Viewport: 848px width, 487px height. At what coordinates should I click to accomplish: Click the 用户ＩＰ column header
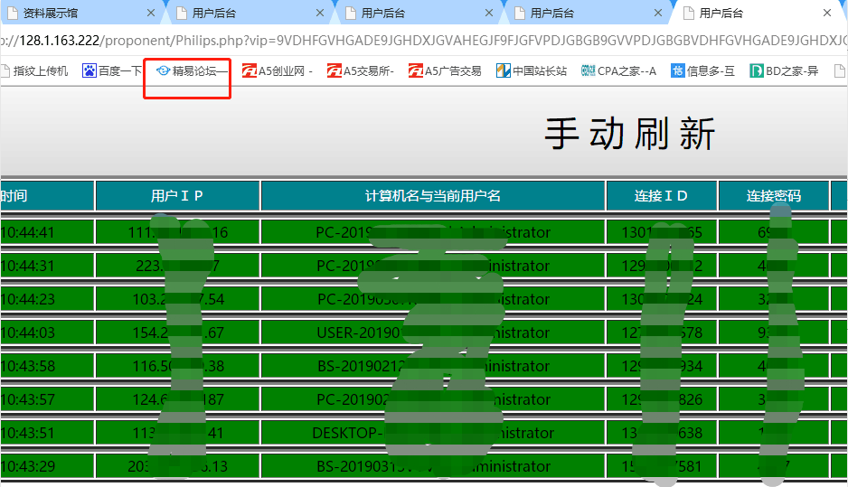[x=177, y=196]
